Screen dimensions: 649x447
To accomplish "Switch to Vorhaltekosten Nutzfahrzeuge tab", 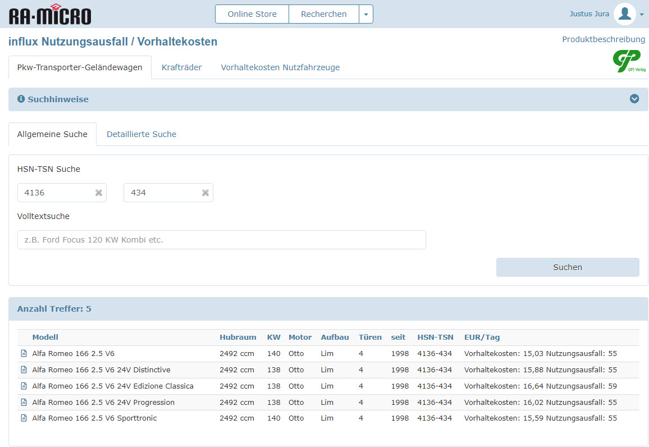I will click(x=280, y=67).
